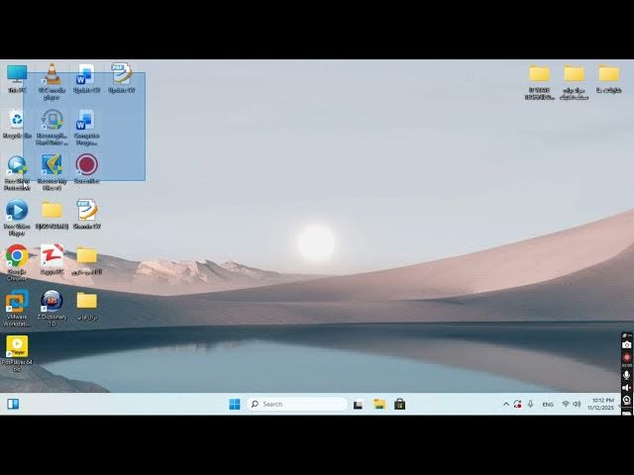
Task: Open the clock and date flyout
Action: click(601, 404)
